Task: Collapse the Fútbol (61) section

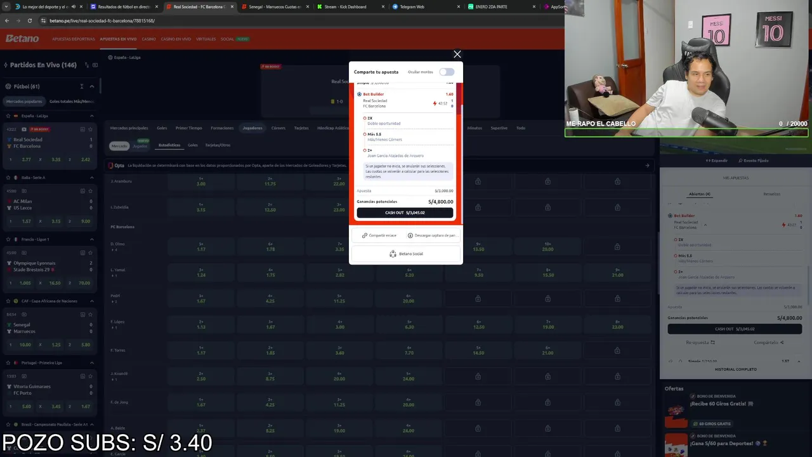Action: click(91, 86)
